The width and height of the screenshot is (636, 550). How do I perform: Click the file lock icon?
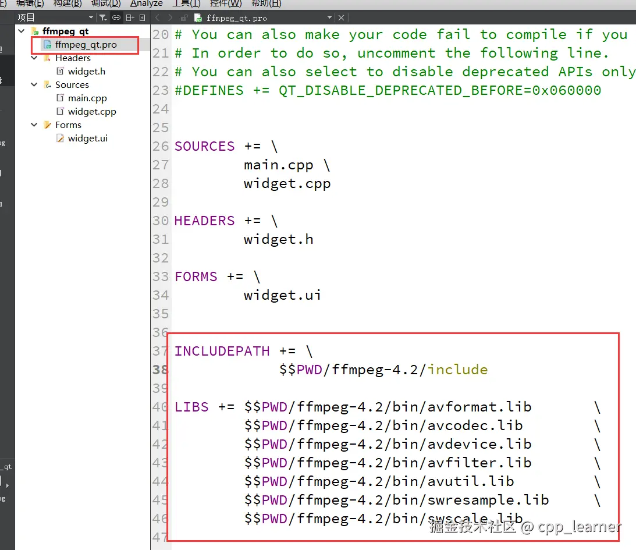pos(184,18)
